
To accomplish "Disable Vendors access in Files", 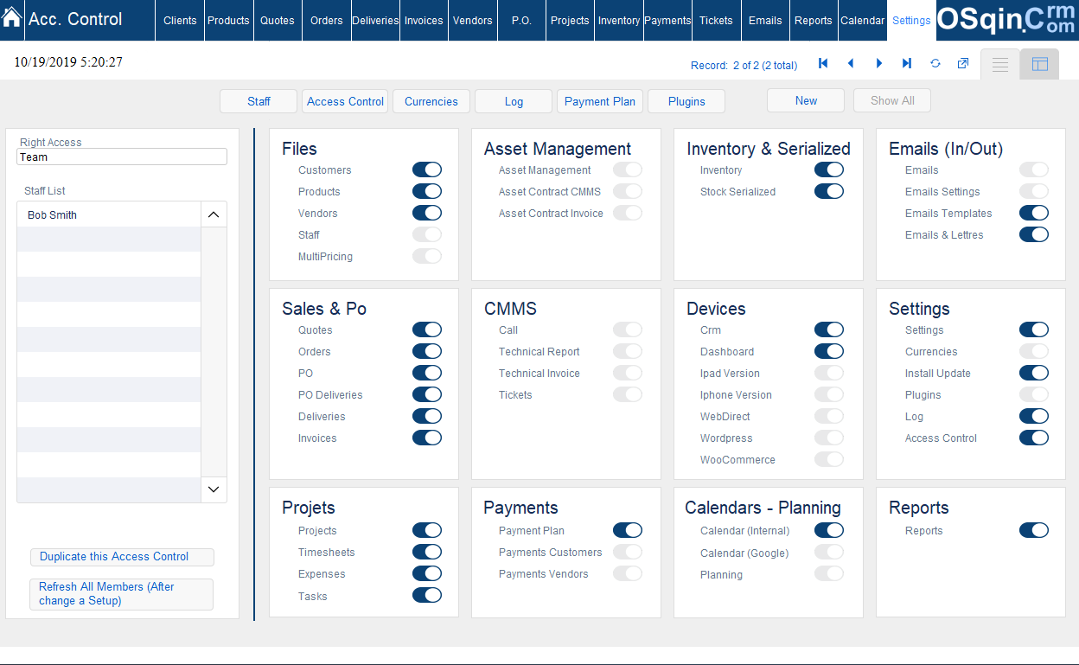I will tap(427, 214).
